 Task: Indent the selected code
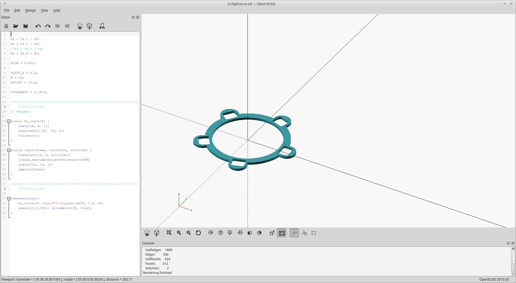tap(67, 26)
